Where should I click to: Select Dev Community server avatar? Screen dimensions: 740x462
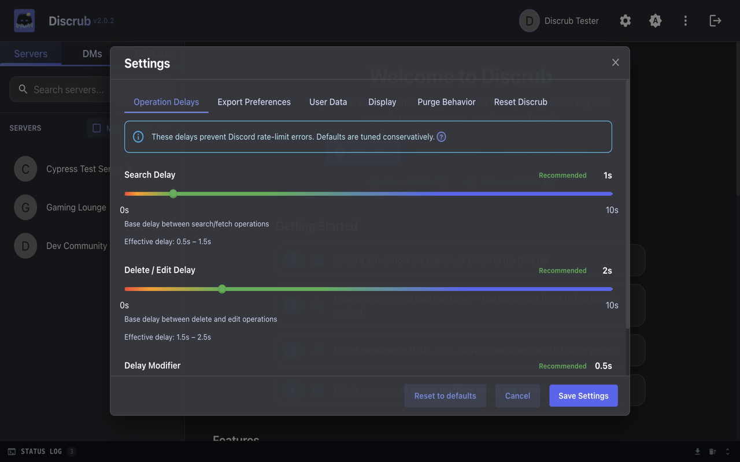25,246
